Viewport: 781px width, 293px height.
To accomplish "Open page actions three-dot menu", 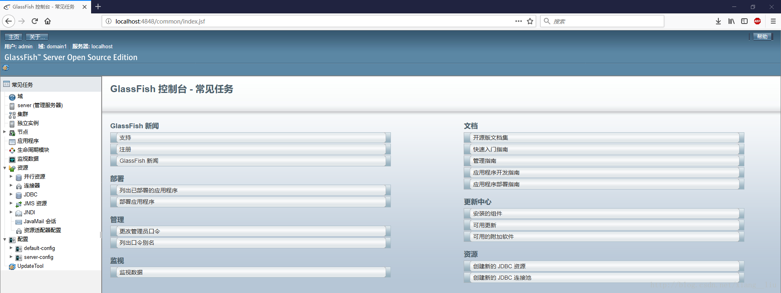I will pyautogui.click(x=518, y=21).
